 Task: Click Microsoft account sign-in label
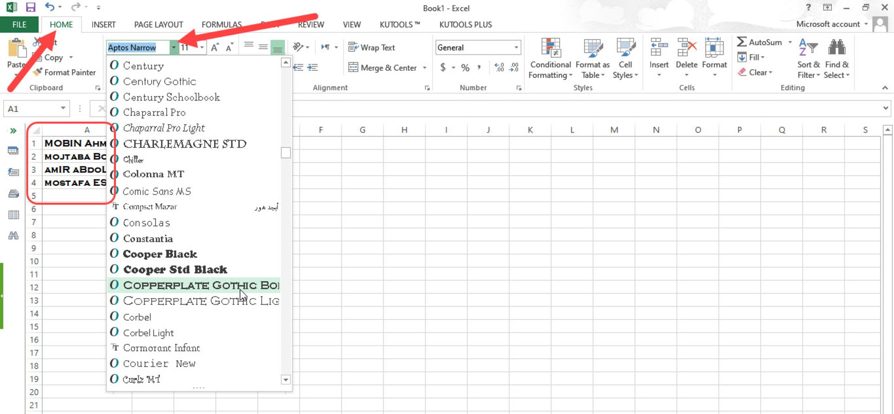[828, 24]
